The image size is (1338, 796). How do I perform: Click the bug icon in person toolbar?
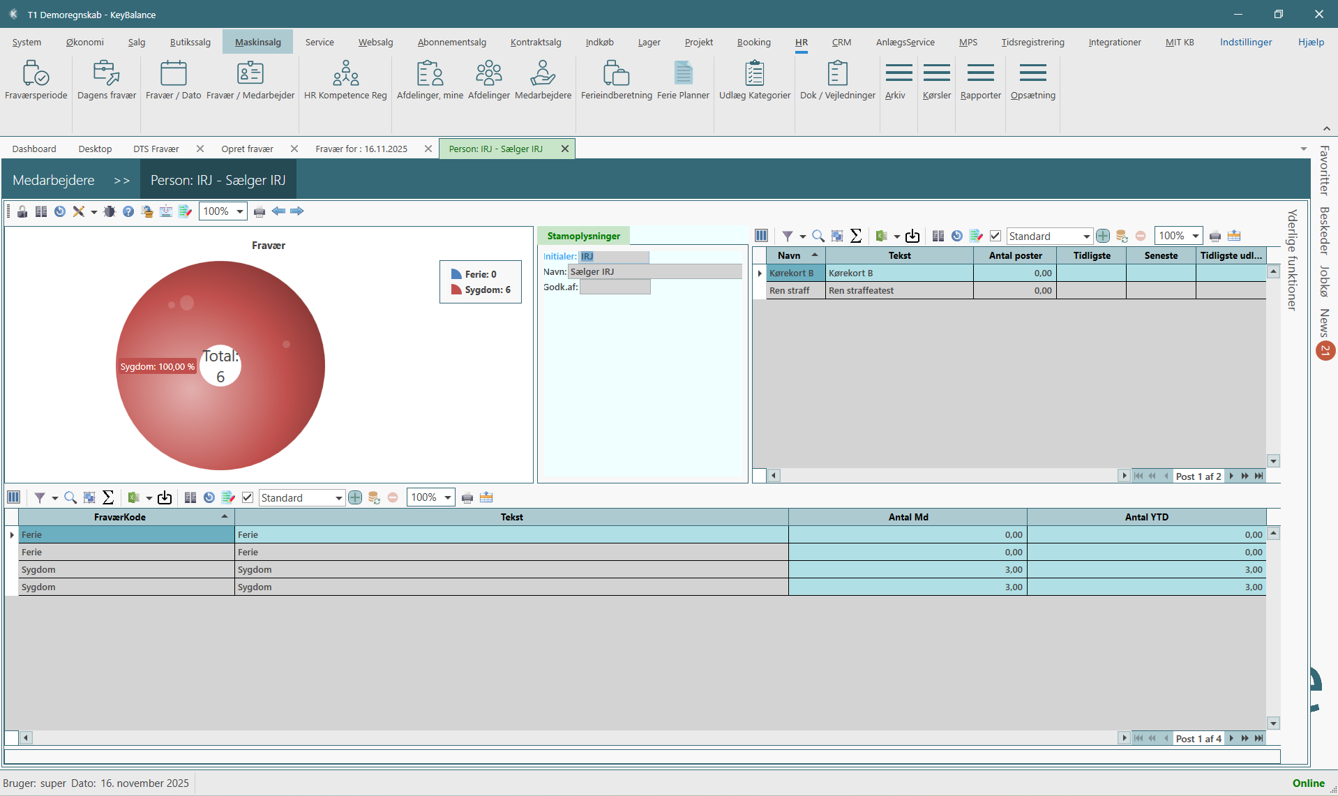pyautogui.click(x=110, y=211)
